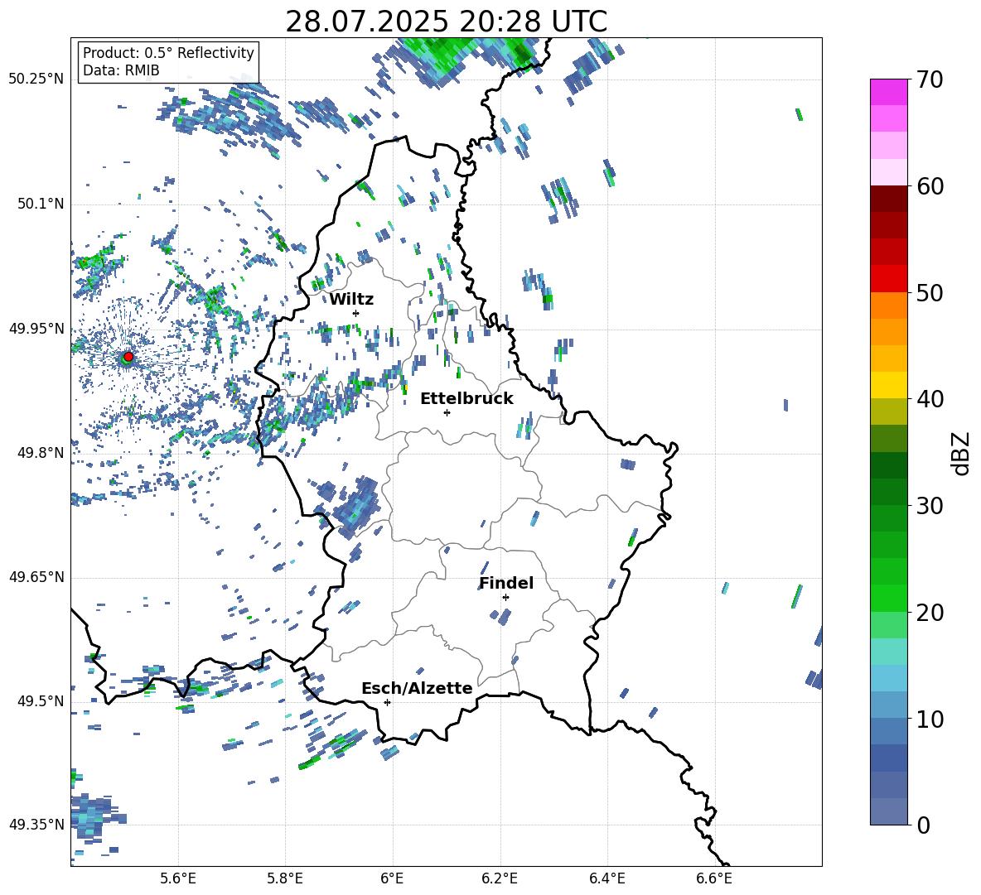Click the 28.07.2025 20:28 UTC title
The height and width of the screenshot is (895, 981).
click(446, 22)
